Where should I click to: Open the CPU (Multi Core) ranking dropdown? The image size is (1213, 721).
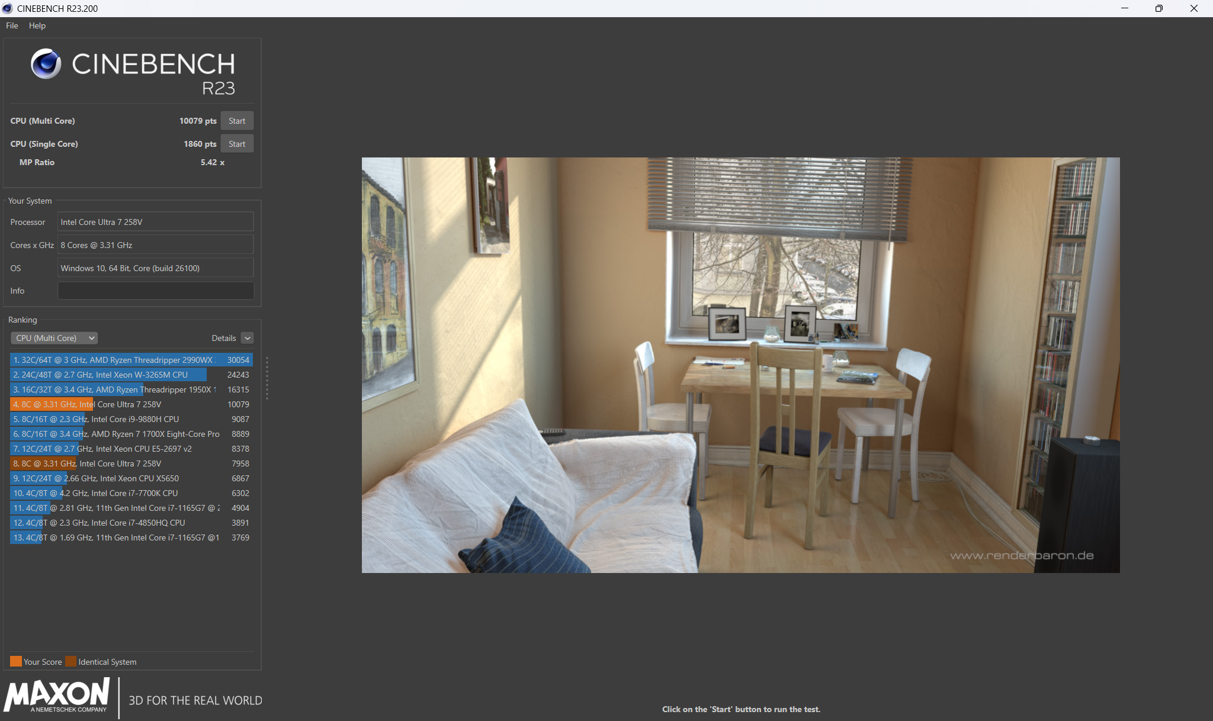(54, 338)
